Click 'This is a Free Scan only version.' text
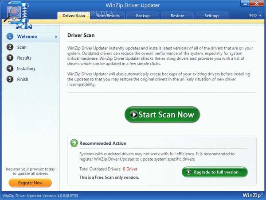The image size is (266, 200). [x=109, y=177]
